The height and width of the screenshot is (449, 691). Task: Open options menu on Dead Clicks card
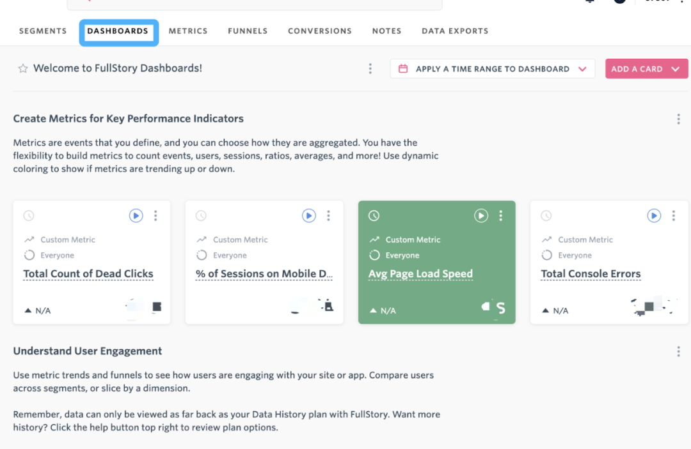[155, 215]
